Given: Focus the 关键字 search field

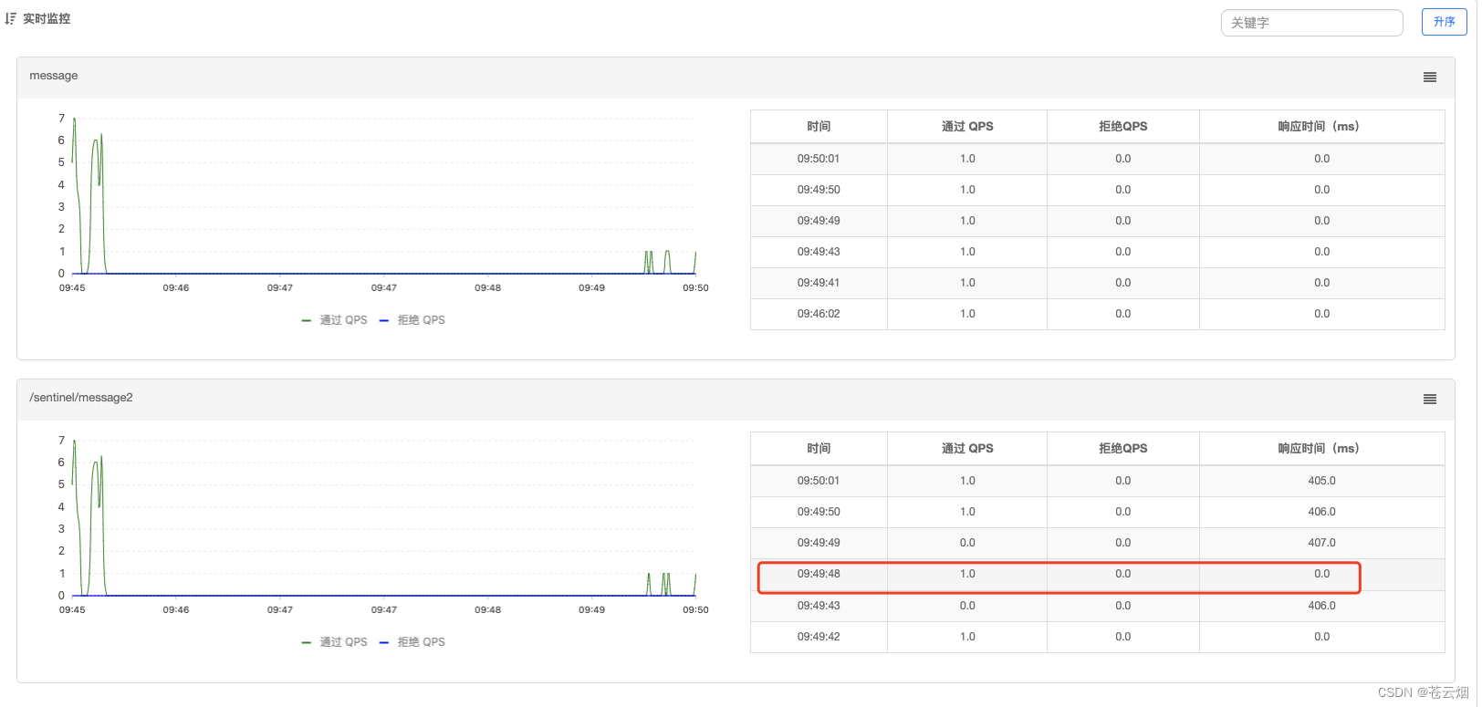Looking at the screenshot, I should click(1311, 23).
